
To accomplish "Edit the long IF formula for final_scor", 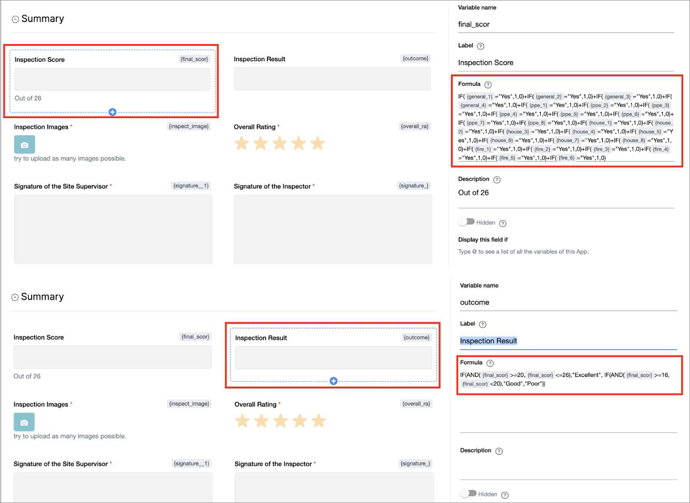I will (x=566, y=127).
